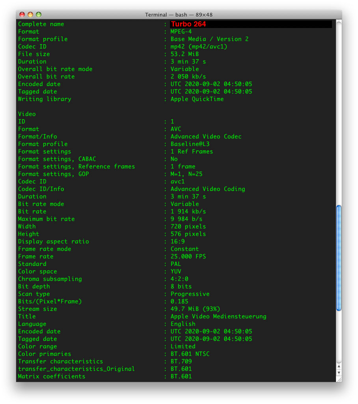Click the 'PAL' standard value
Image resolution: width=358 pixels, height=404 pixels.
pos(176,264)
